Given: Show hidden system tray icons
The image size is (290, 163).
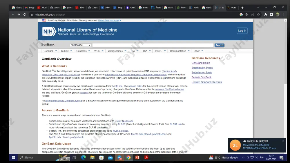Looking at the screenshot, I should point(243,157).
